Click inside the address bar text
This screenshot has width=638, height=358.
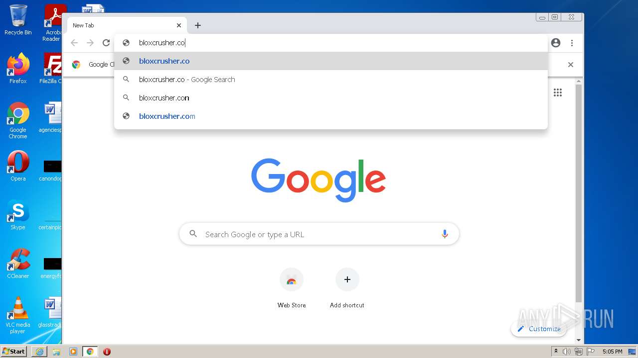click(162, 43)
